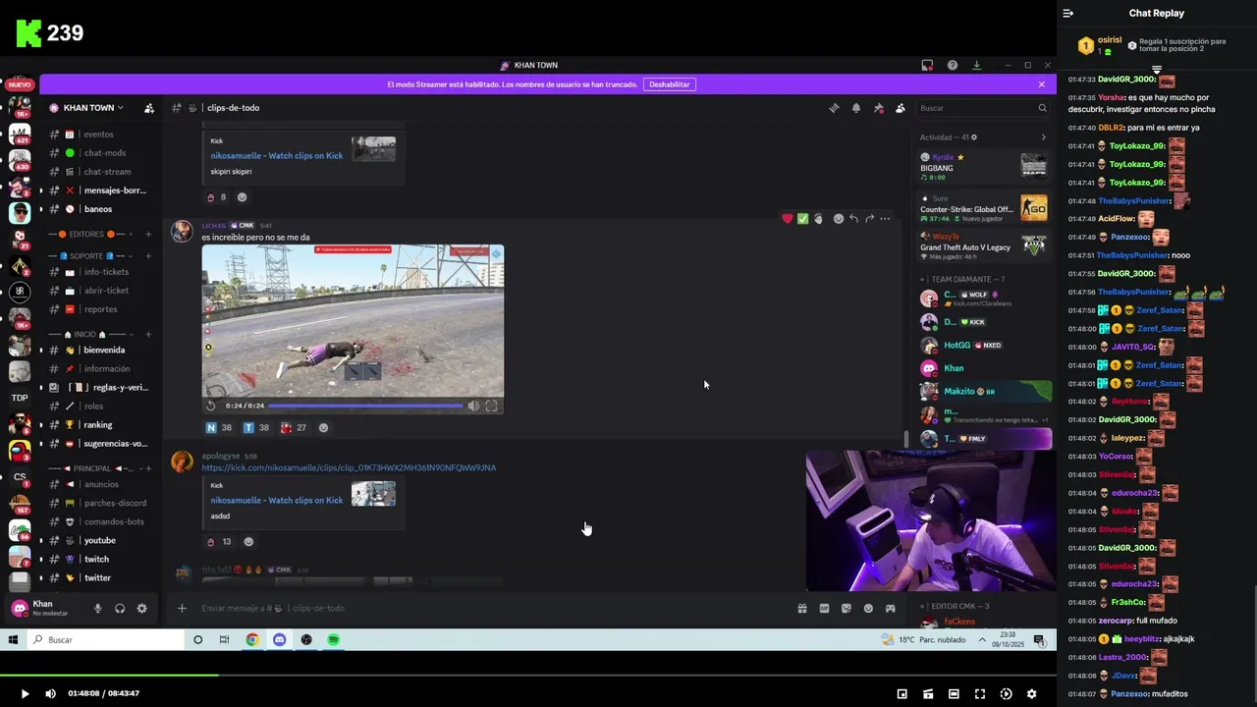
Task: Collapse the chat replay panel arrow
Action: tap(1068, 14)
